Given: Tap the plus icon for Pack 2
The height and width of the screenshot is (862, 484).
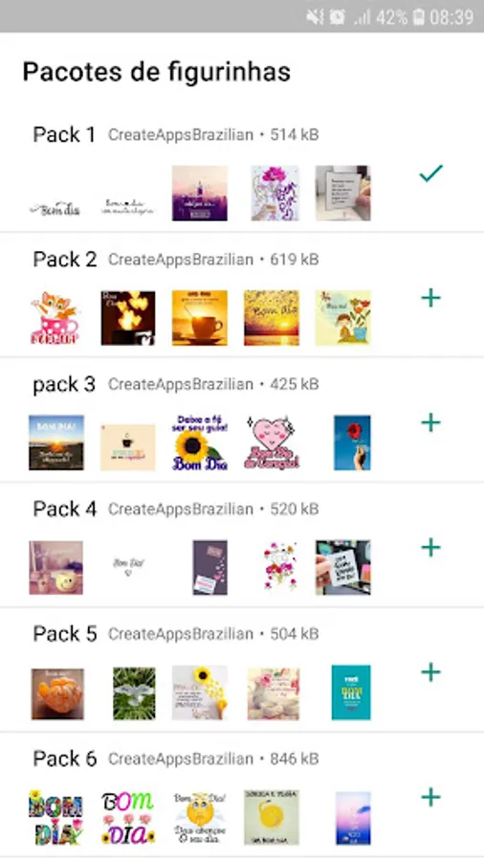Looking at the screenshot, I should pos(430,298).
